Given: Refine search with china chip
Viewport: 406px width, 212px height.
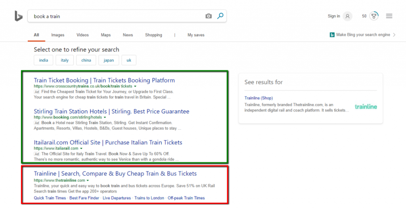Looking at the screenshot, I should coord(86,60).
